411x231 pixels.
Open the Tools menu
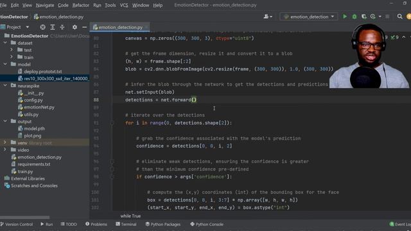tap(110, 5)
